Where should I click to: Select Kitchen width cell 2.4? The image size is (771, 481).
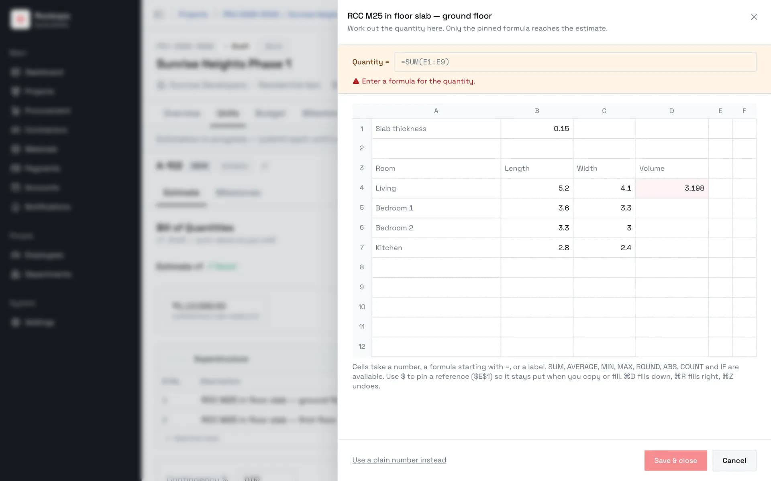point(604,248)
